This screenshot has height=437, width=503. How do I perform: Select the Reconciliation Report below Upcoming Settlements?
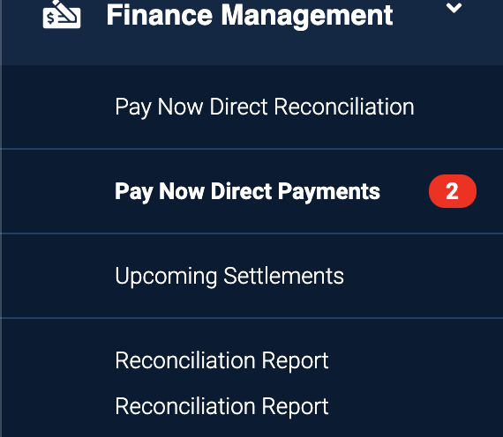221,360
